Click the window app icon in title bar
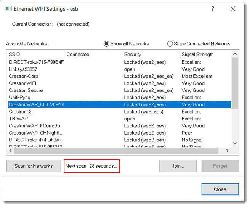 click(x=8, y=9)
